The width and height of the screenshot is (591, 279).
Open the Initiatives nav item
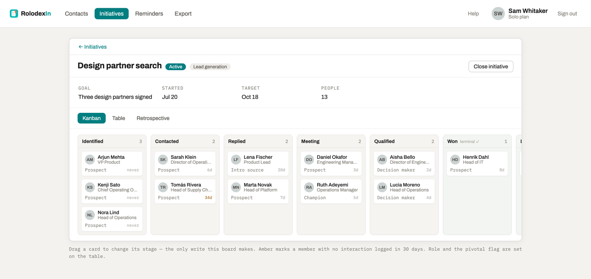(112, 14)
